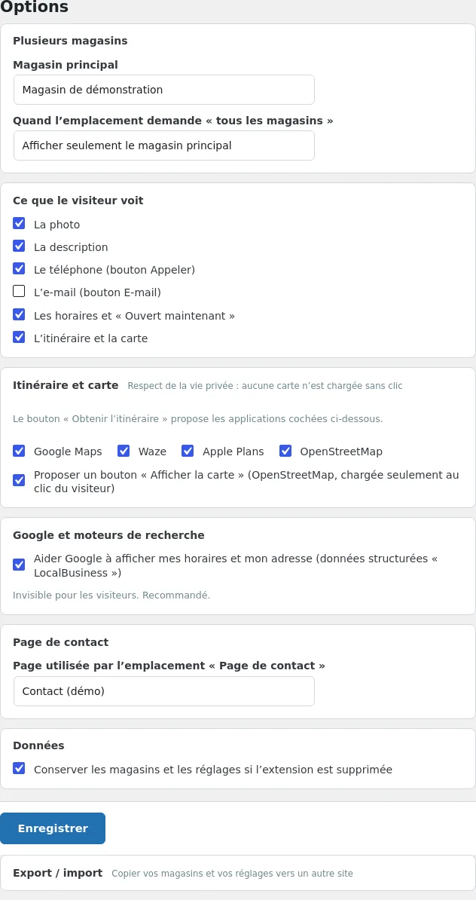Open the Magasin principal dropdown

coord(164,90)
